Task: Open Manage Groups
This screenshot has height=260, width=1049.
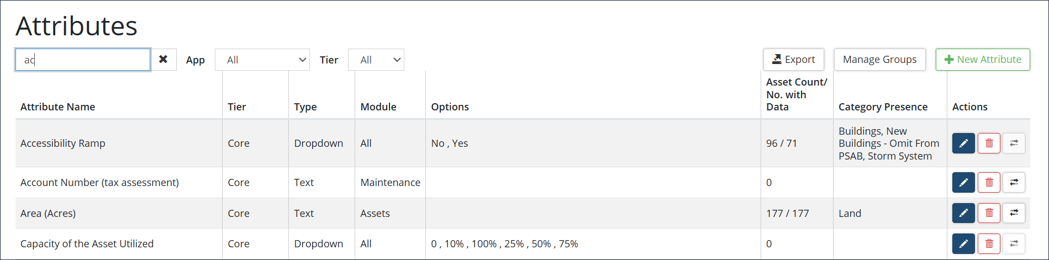Action: 879,60
